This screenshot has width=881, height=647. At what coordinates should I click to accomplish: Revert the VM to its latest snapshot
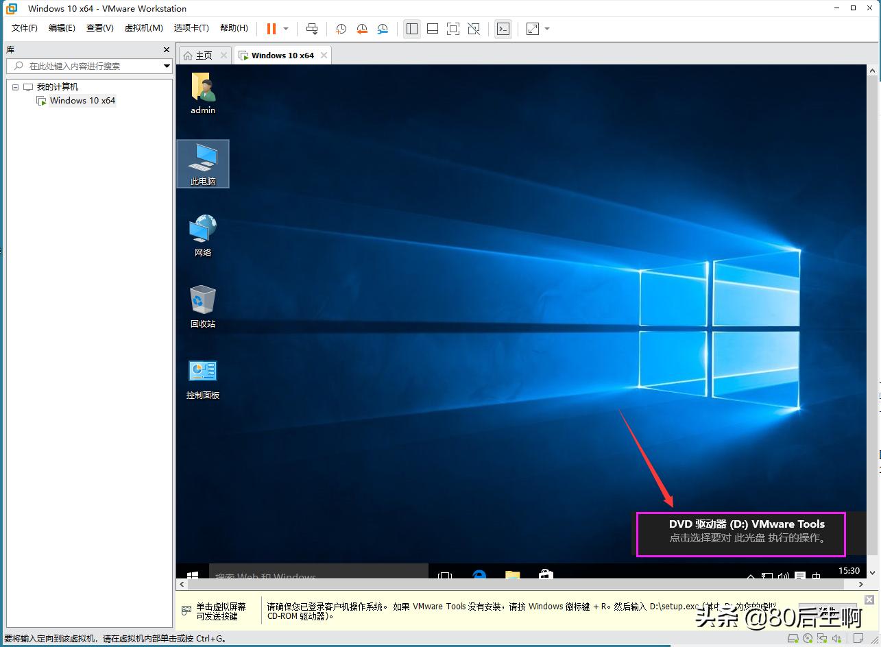[x=362, y=29]
